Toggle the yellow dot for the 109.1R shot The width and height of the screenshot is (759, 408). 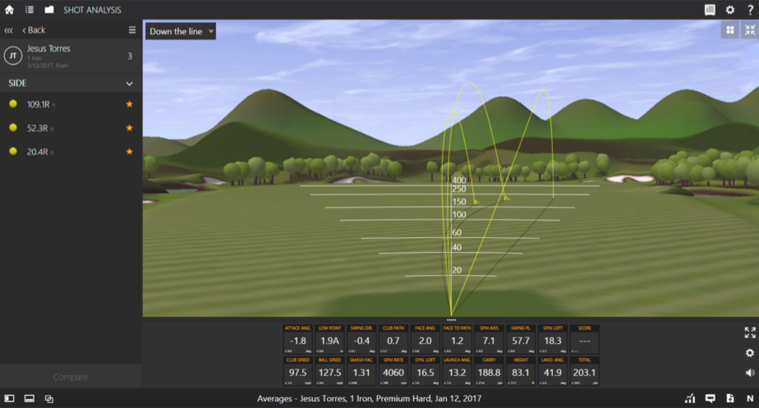[13, 104]
